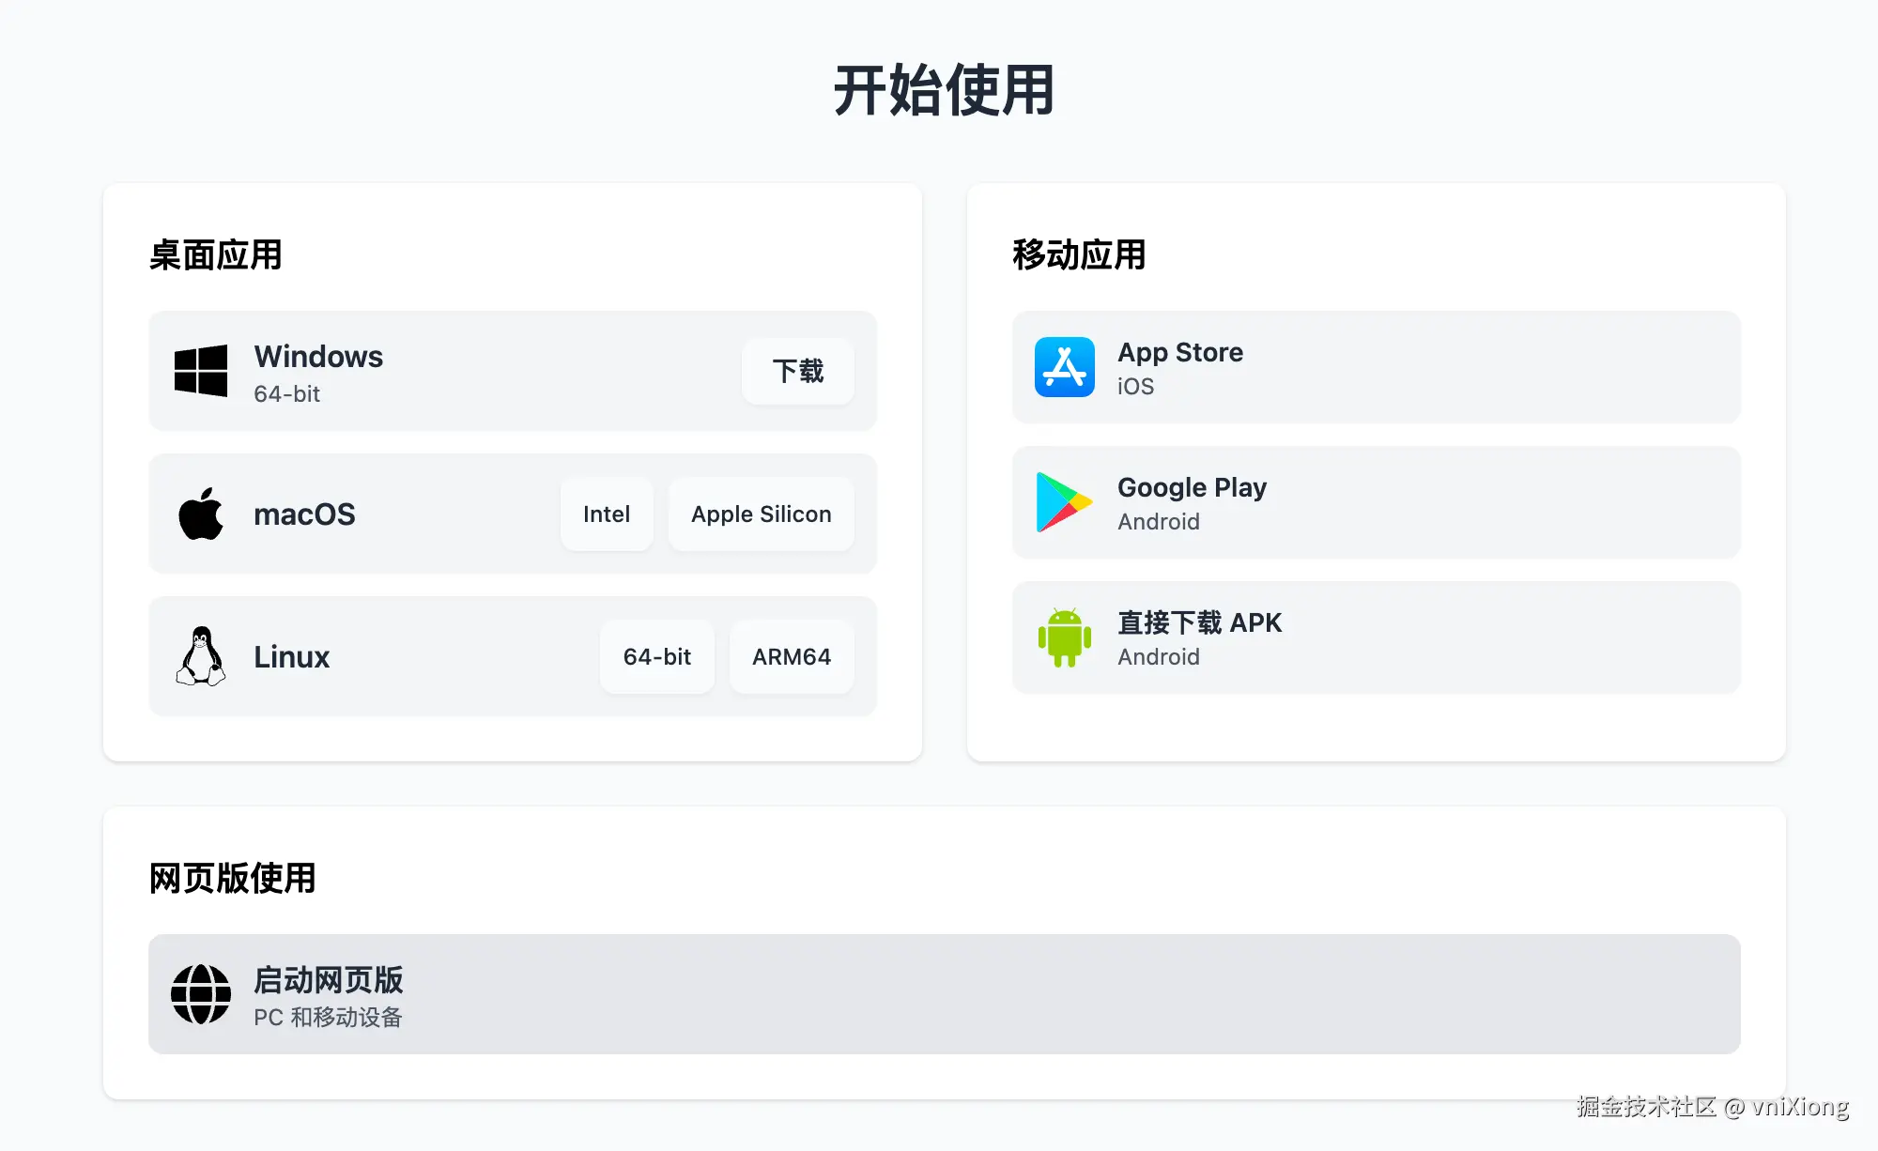Open the App Store iOS link

coord(1179,353)
